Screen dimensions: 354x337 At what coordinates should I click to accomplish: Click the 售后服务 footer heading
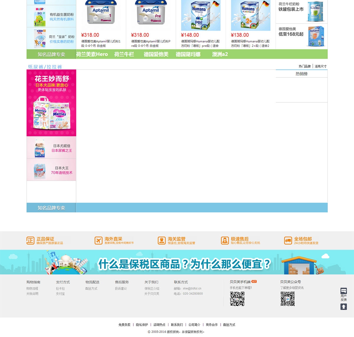coord(122,282)
